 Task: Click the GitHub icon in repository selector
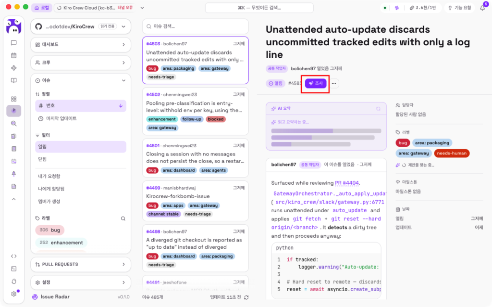(x=38, y=26)
